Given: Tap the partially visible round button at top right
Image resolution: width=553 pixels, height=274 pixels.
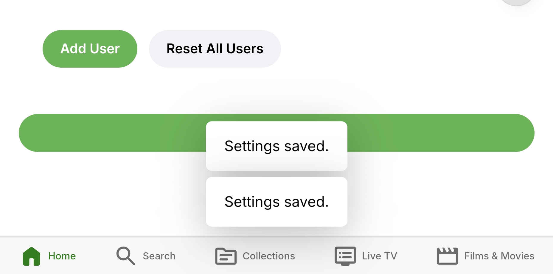Looking at the screenshot, I should point(516,2).
